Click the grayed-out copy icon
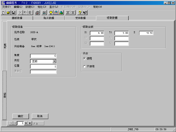 coord(25,13)
